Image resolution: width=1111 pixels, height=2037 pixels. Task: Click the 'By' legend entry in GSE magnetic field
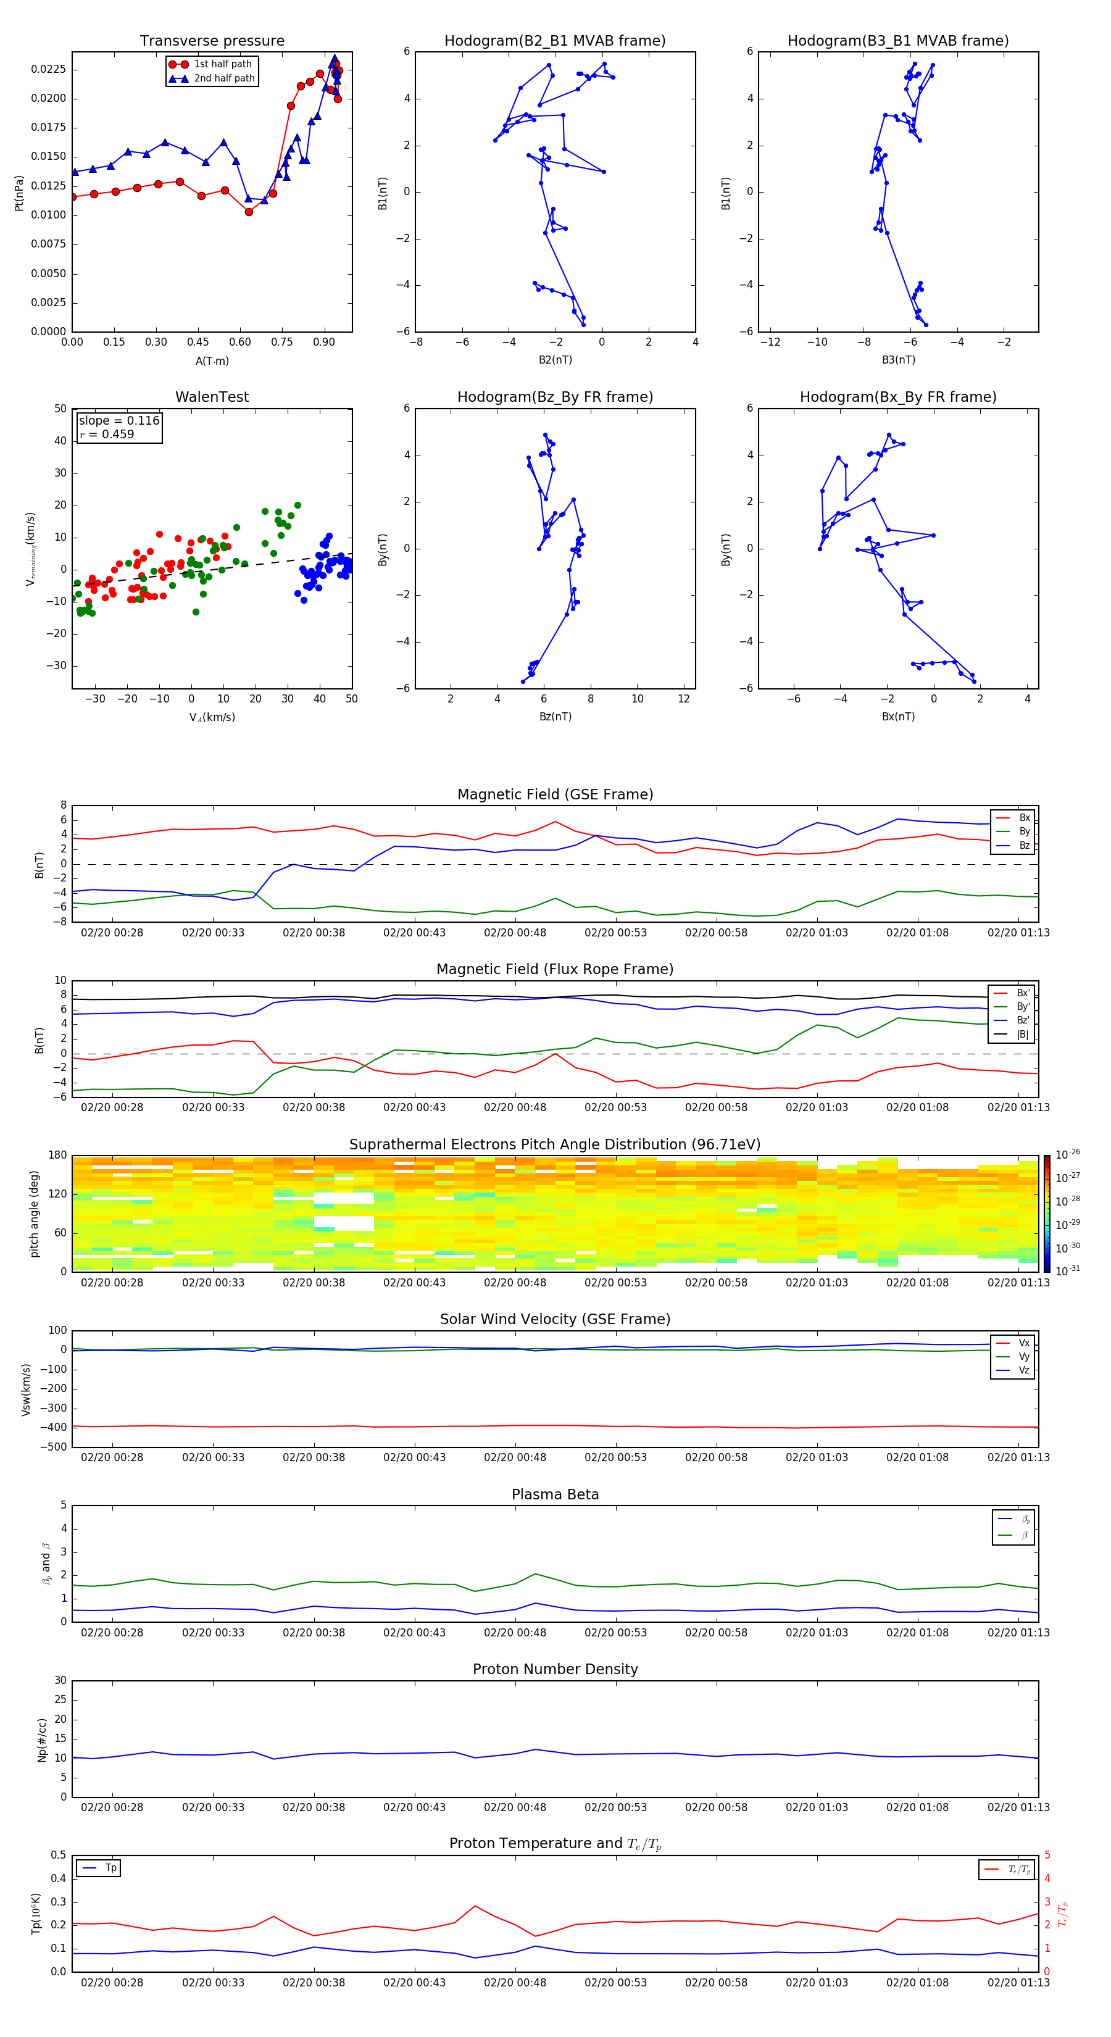pyautogui.click(x=1013, y=832)
